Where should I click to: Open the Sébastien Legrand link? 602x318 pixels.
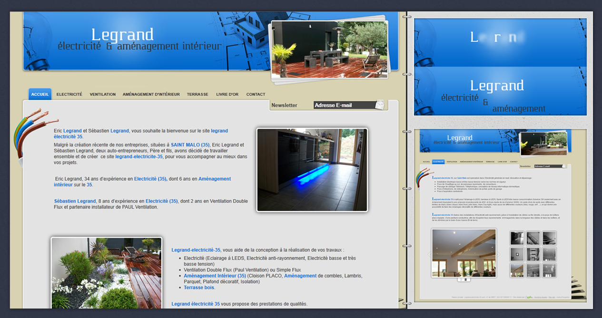(75, 201)
